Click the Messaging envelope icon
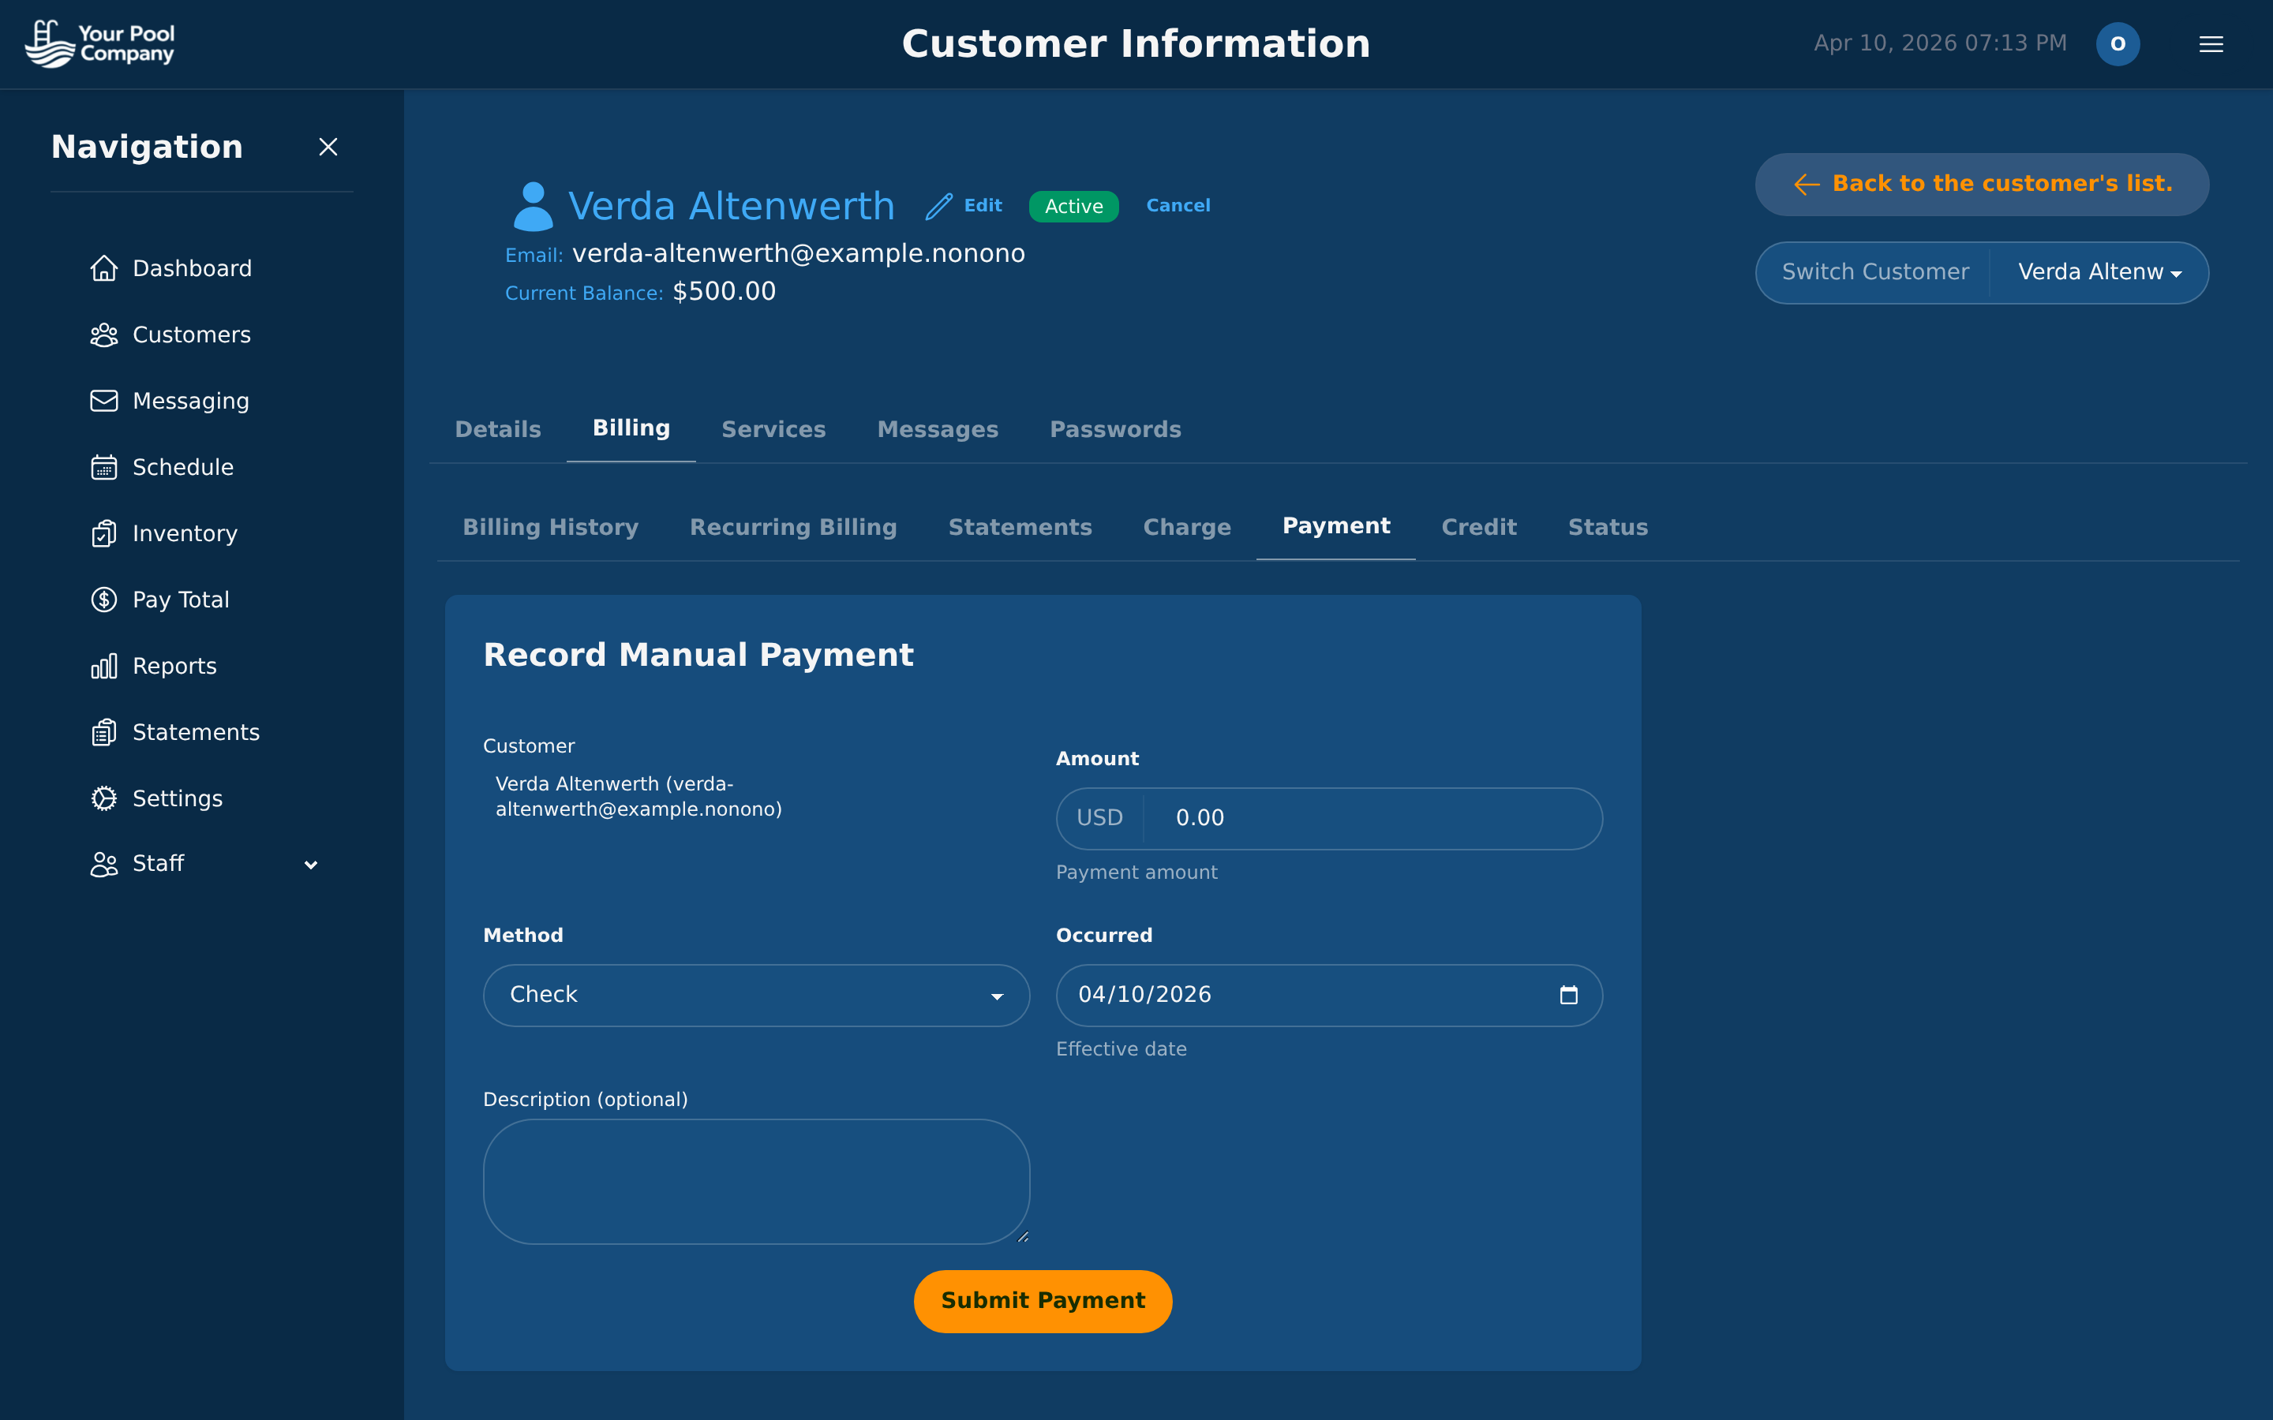The width and height of the screenshot is (2273, 1420). pyautogui.click(x=104, y=400)
